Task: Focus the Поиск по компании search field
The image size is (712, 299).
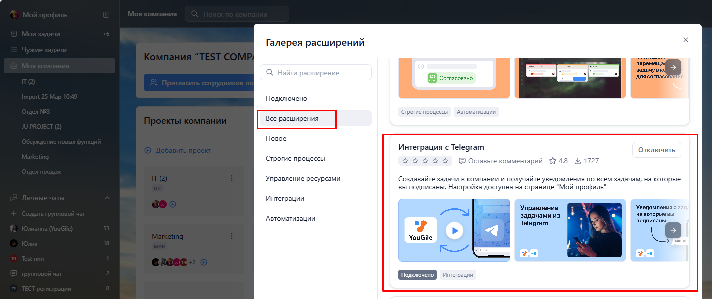Action: pyautogui.click(x=237, y=14)
